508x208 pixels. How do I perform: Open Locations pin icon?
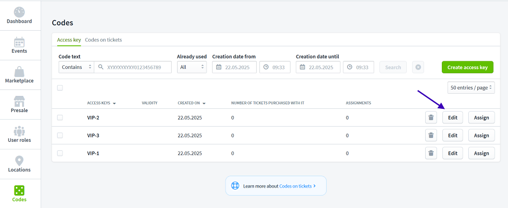coord(19,161)
